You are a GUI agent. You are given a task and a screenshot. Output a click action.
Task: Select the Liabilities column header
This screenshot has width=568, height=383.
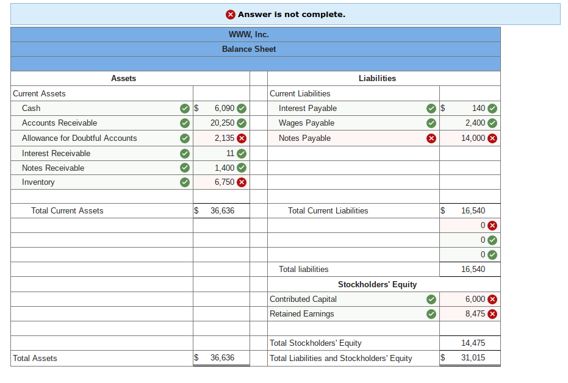(377, 79)
